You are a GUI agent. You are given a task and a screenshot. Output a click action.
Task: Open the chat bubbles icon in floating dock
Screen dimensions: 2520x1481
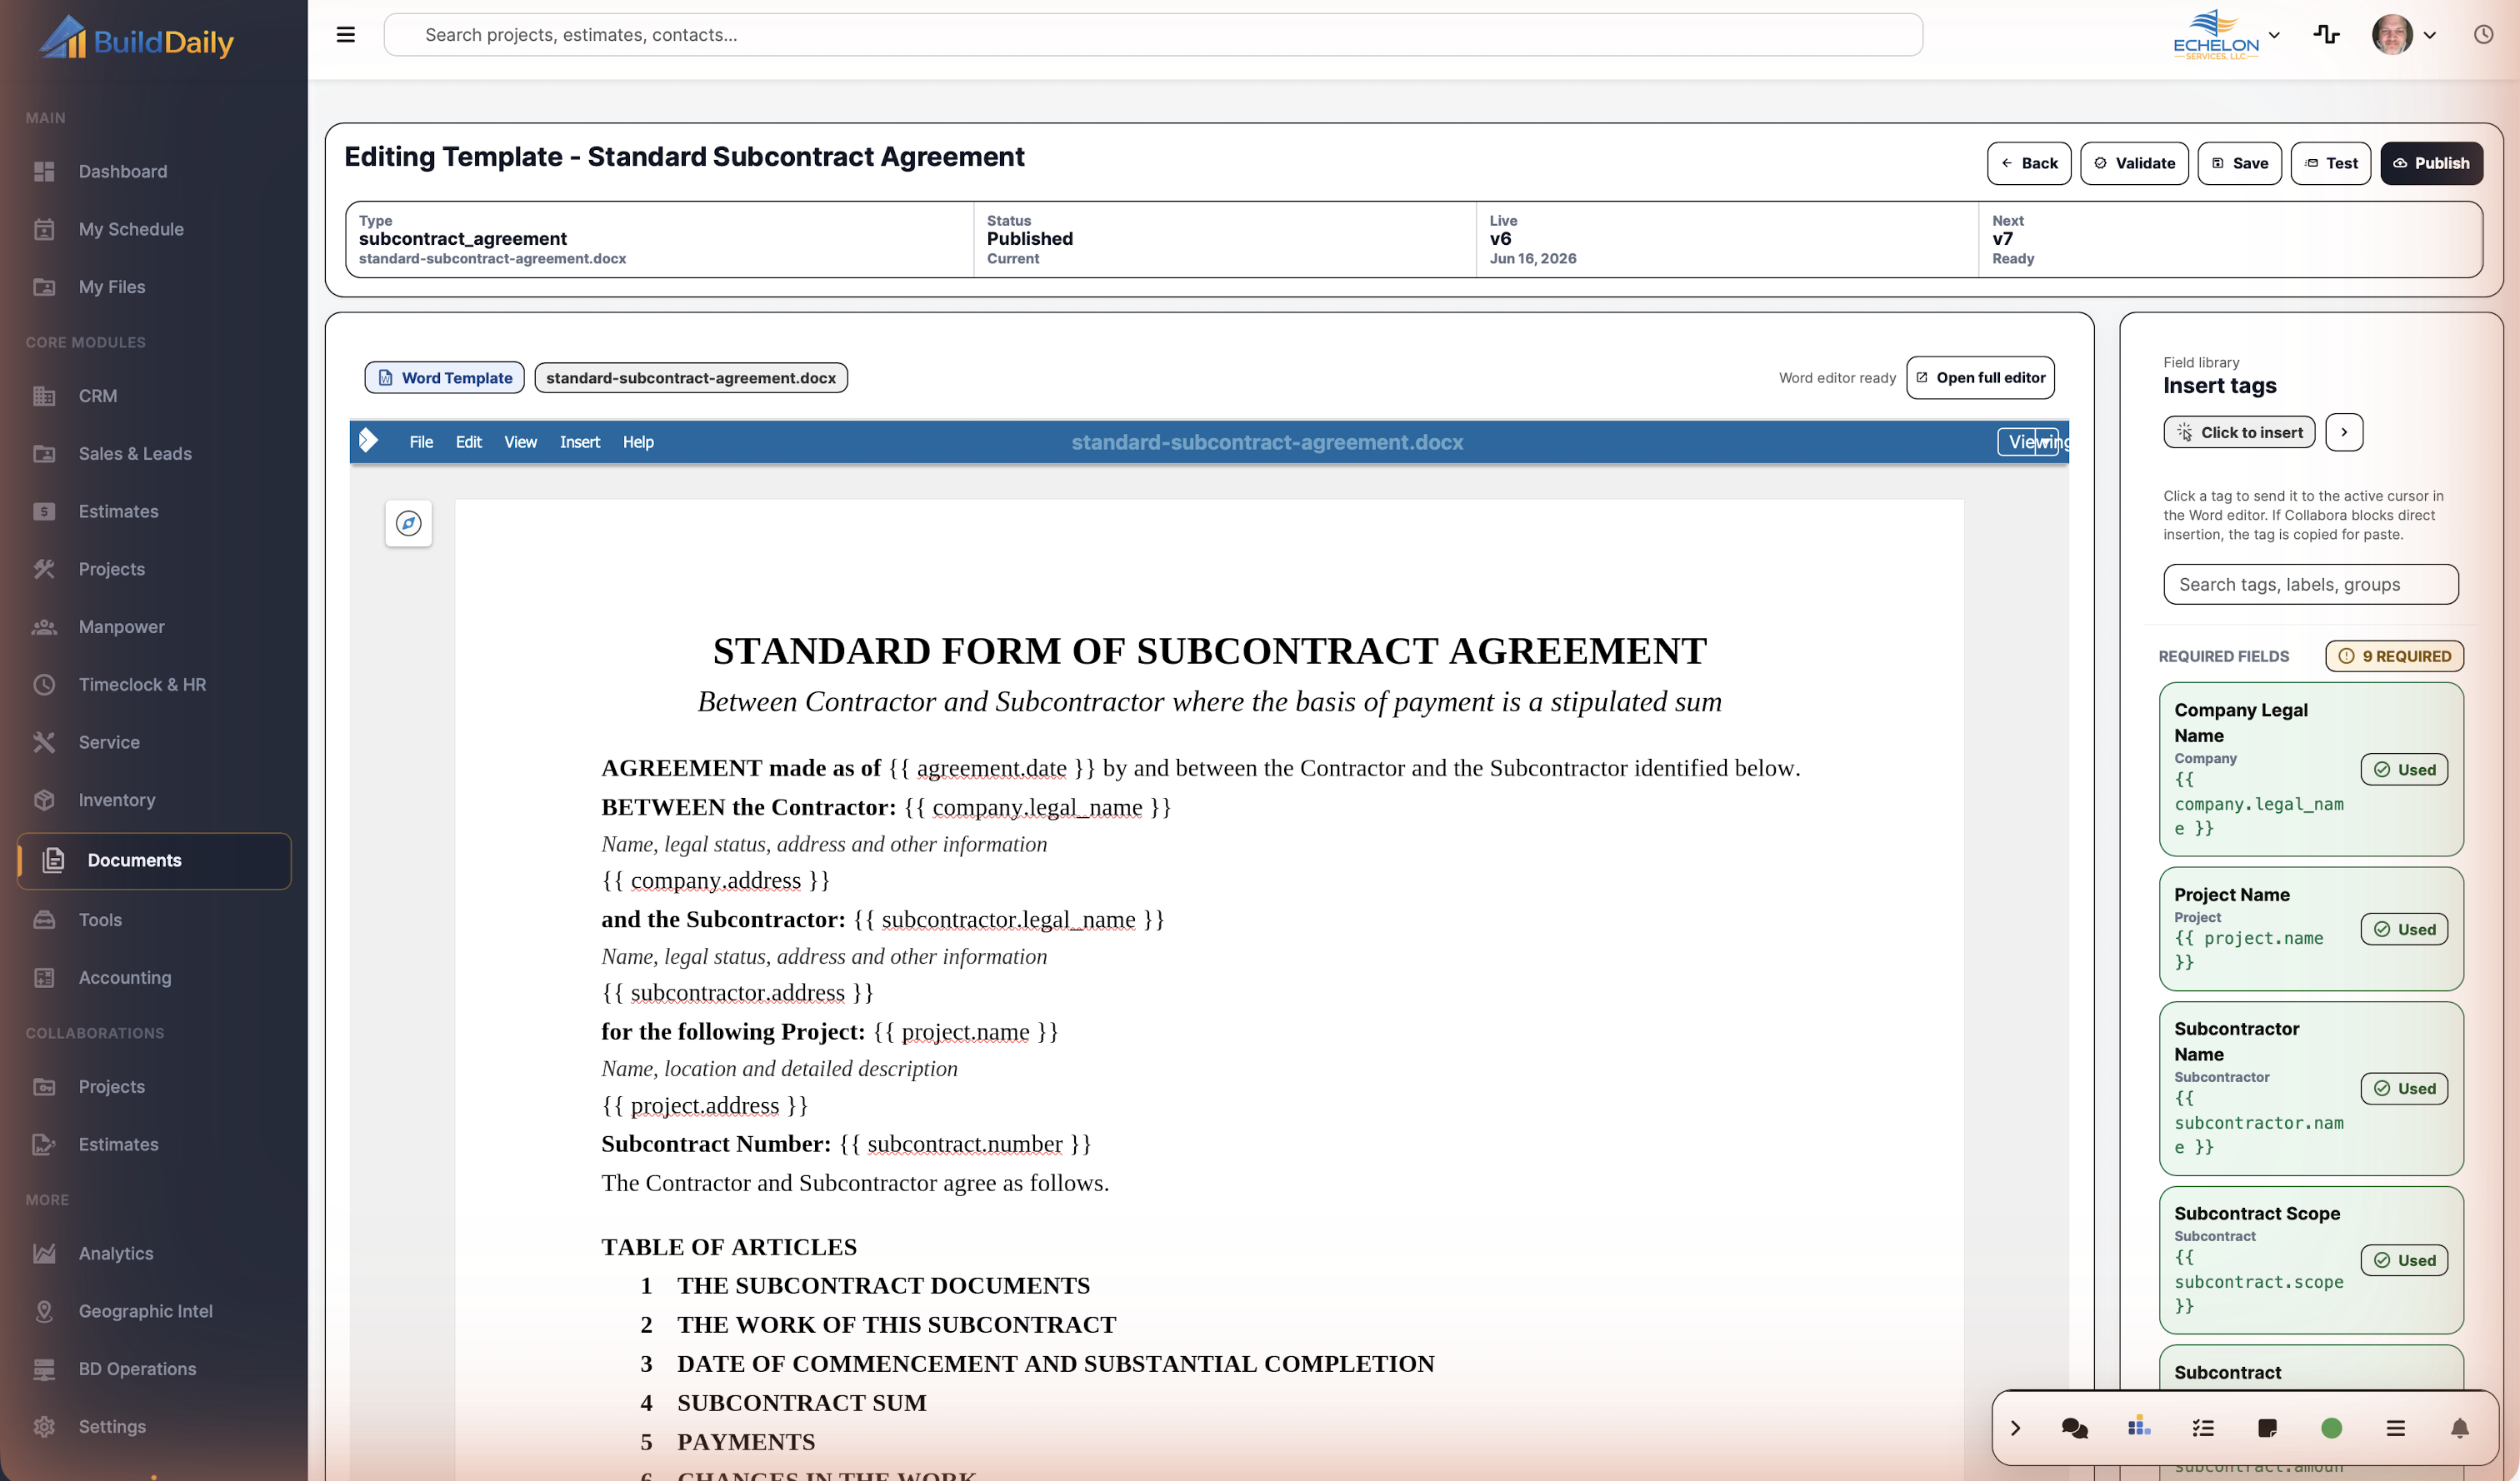2075,1428
